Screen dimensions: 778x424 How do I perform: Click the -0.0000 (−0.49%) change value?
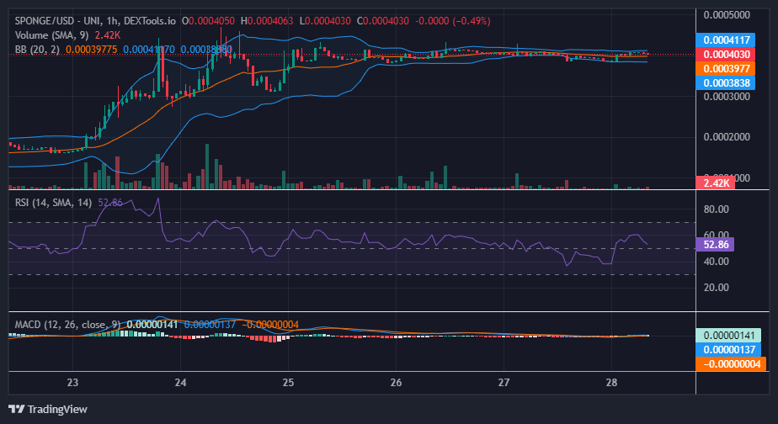point(452,21)
